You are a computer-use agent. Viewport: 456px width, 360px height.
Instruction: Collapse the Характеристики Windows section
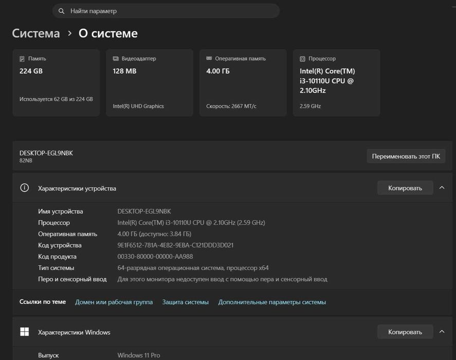tap(442, 332)
